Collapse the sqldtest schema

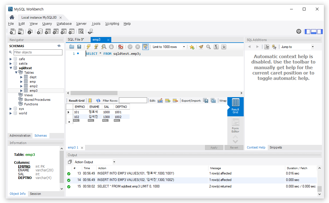[x=11, y=68]
